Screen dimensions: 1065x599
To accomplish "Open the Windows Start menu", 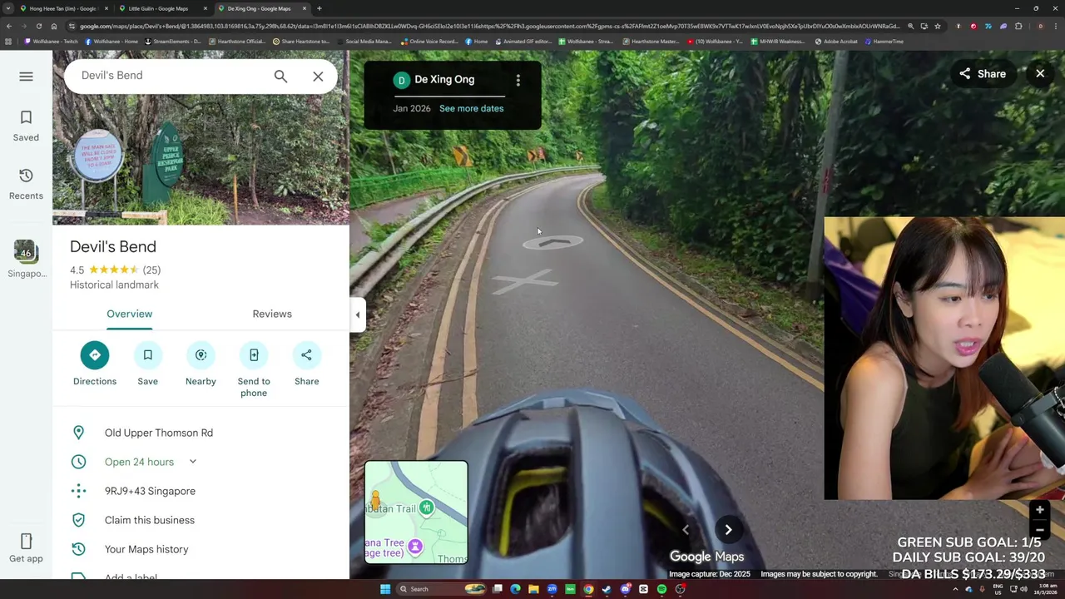I will pyautogui.click(x=384, y=589).
